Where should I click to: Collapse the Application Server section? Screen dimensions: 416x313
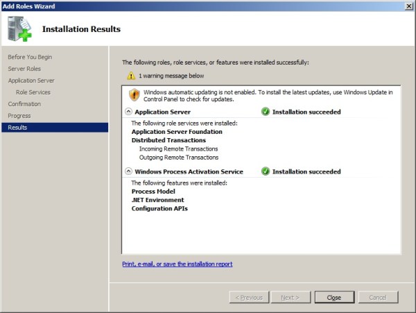[128, 112]
